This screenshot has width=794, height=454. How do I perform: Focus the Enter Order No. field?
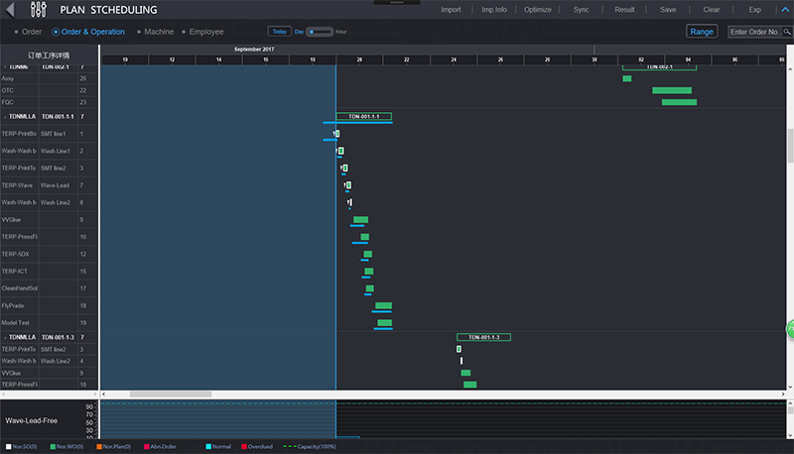753,32
